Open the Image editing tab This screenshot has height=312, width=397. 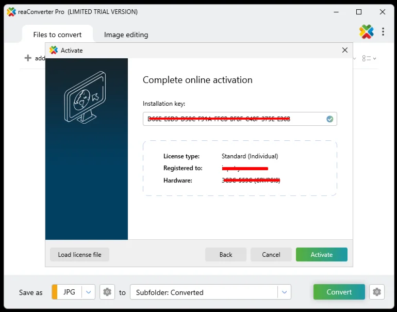(x=126, y=35)
